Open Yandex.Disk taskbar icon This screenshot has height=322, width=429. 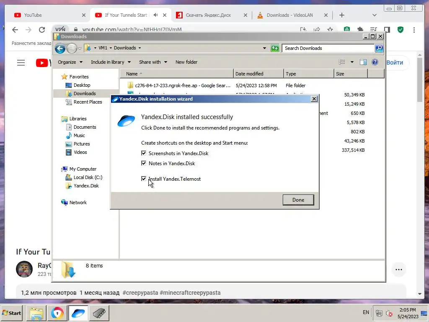pos(78,313)
